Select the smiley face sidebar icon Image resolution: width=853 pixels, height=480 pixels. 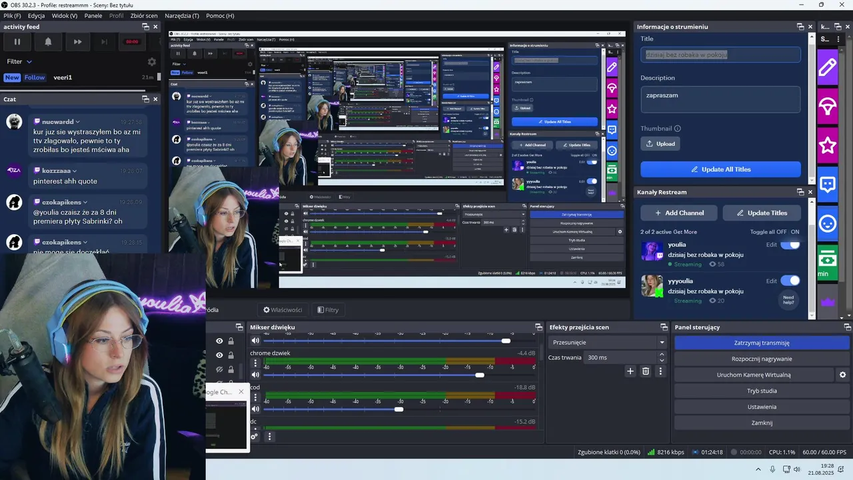(827, 223)
